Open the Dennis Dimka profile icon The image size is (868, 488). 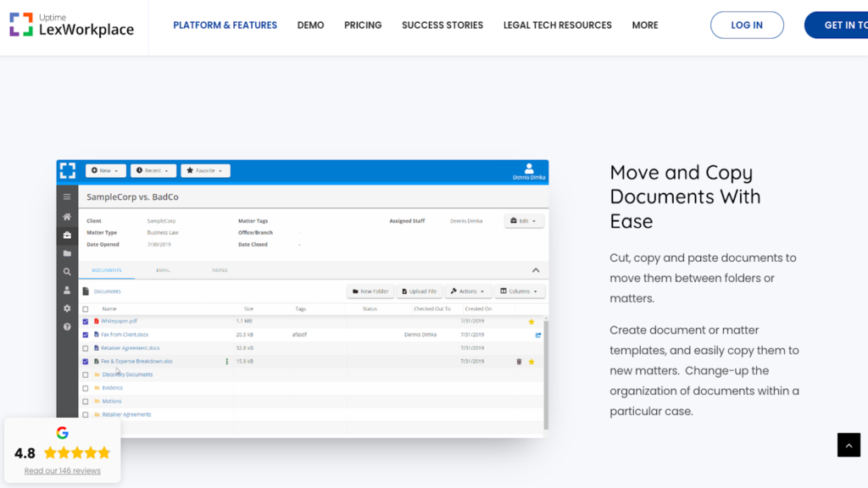(528, 169)
